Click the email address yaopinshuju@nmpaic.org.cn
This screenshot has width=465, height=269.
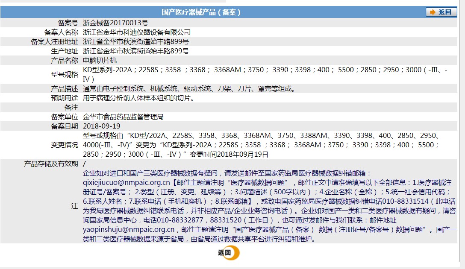129,230
